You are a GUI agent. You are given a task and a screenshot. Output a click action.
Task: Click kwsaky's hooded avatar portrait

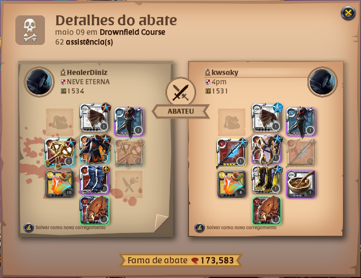[322, 82]
